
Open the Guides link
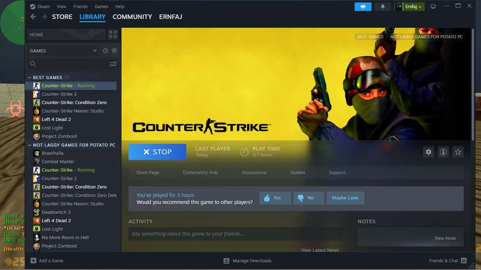tap(298, 172)
